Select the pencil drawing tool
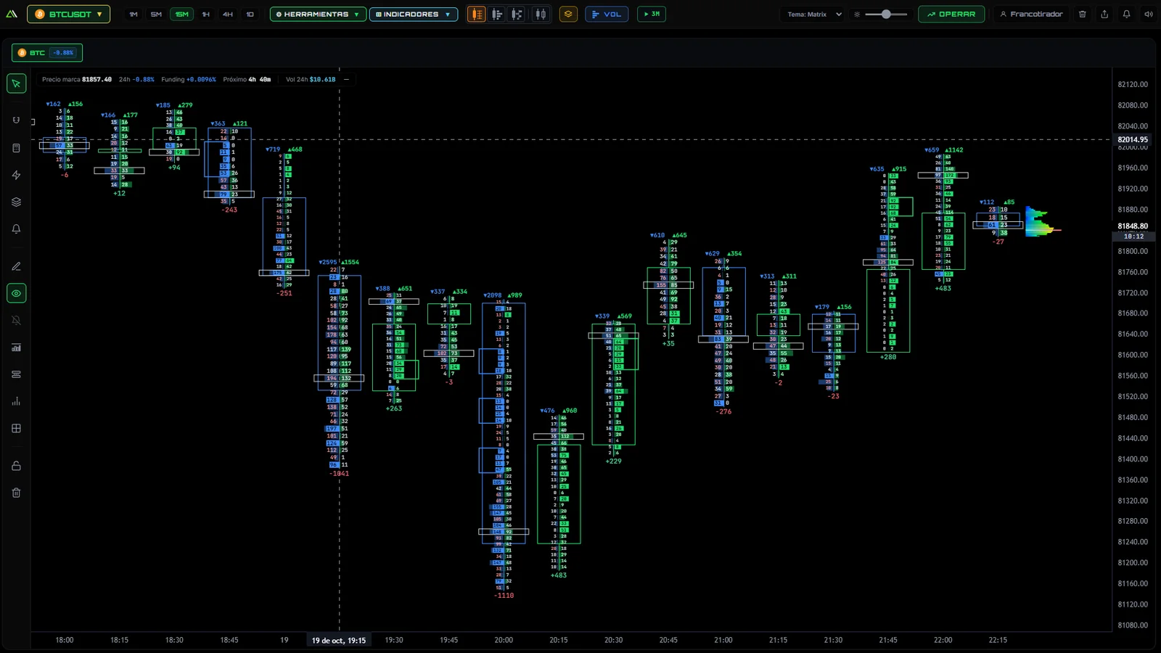The height and width of the screenshot is (653, 1161). tap(16, 266)
